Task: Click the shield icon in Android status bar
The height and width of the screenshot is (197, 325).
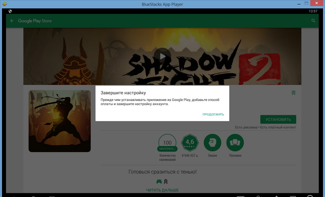Action: pyautogui.click(x=10, y=11)
